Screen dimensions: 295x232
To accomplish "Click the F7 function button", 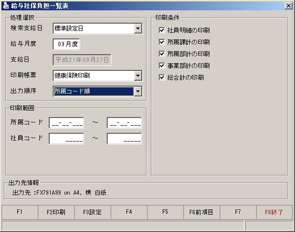I will point(238,212).
